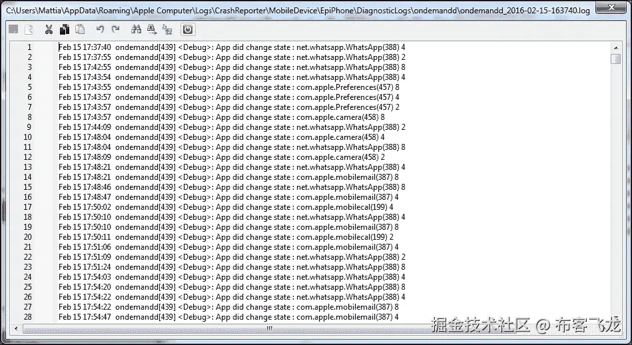
Task: Select the last entry at 17:54:47
Action: [228, 317]
